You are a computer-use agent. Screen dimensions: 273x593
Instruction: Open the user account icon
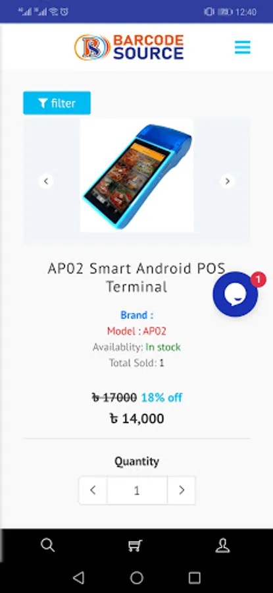tap(222, 546)
